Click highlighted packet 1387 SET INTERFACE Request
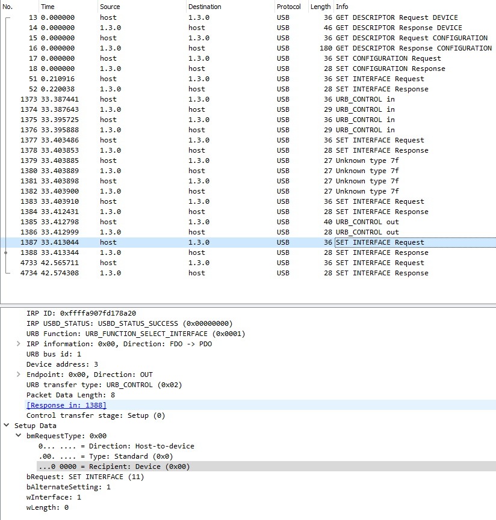Image resolution: width=496 pixels, height=520 pixels. pos(248,242)
